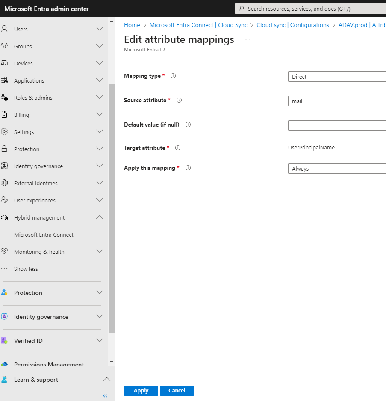Click the search resources box
Image resolution: width=386 pixels, height=401 pixels.
(310, 9)
